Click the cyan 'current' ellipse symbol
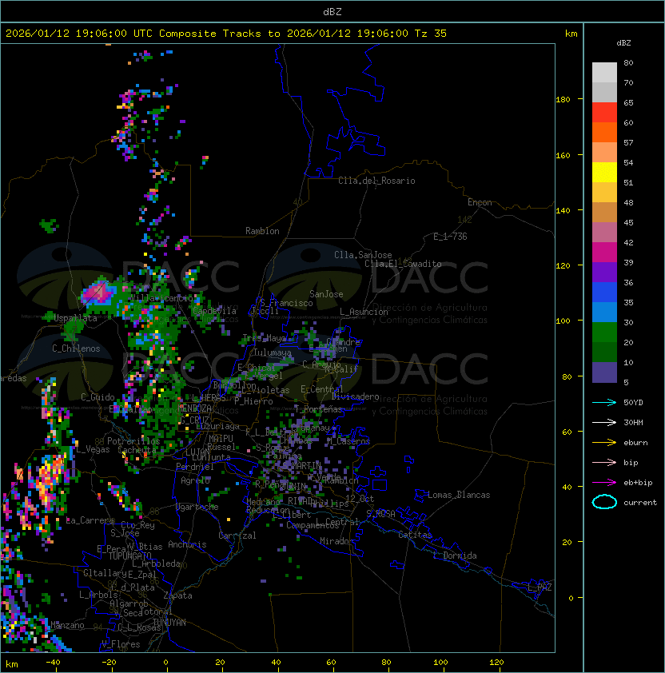This screenshot has width=665, height=673. click(x=604, y=502)
